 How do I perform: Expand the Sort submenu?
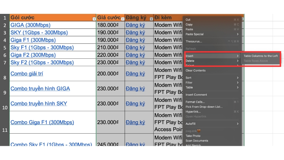point(212,78)
